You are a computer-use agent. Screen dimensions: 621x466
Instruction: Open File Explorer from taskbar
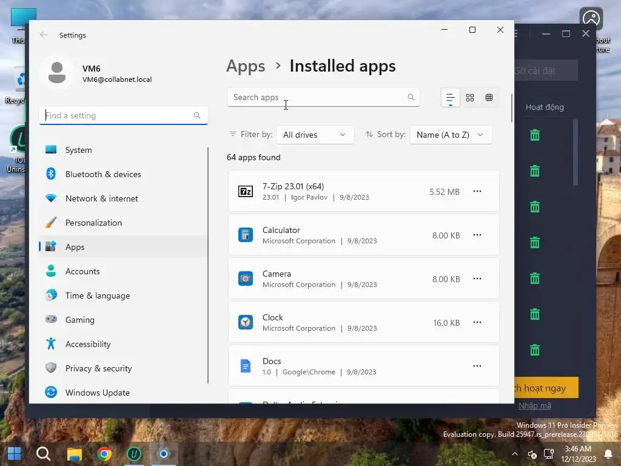click(x=74, y=454)
